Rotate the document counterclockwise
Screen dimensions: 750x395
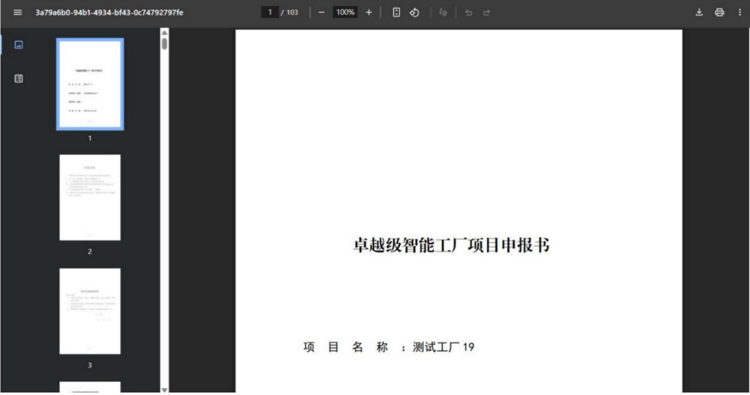pos(415,13)
